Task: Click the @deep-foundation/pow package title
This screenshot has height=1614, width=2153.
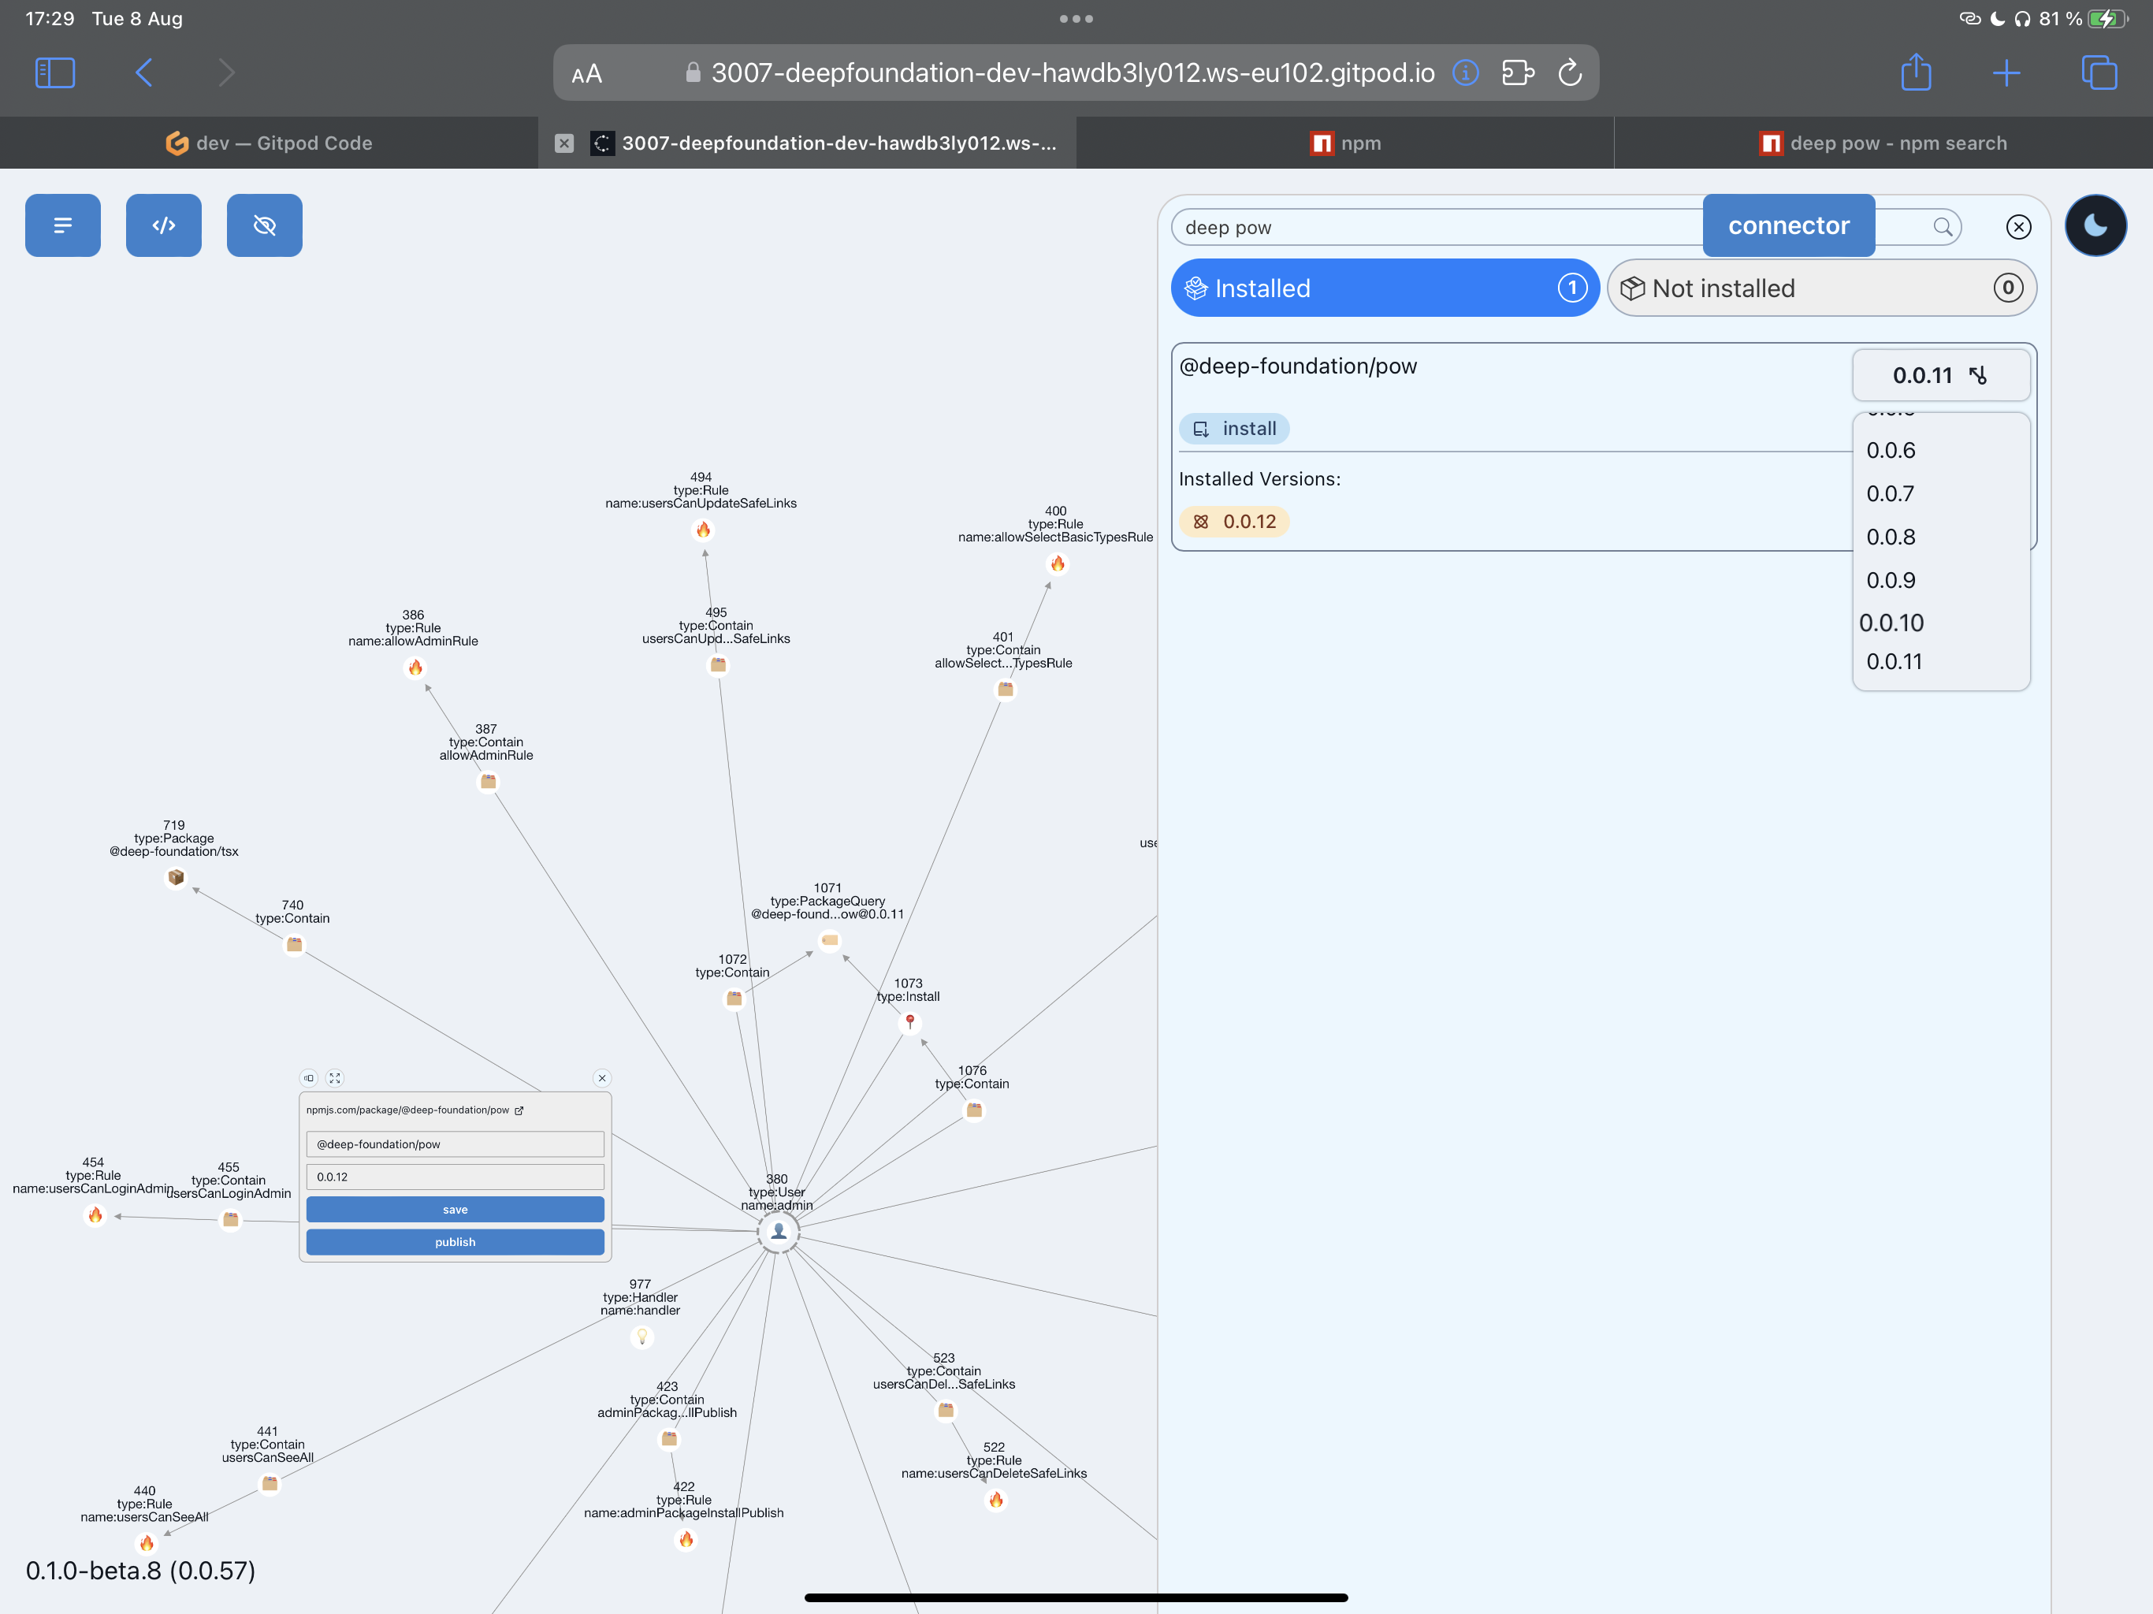Action: point(1297,366)
